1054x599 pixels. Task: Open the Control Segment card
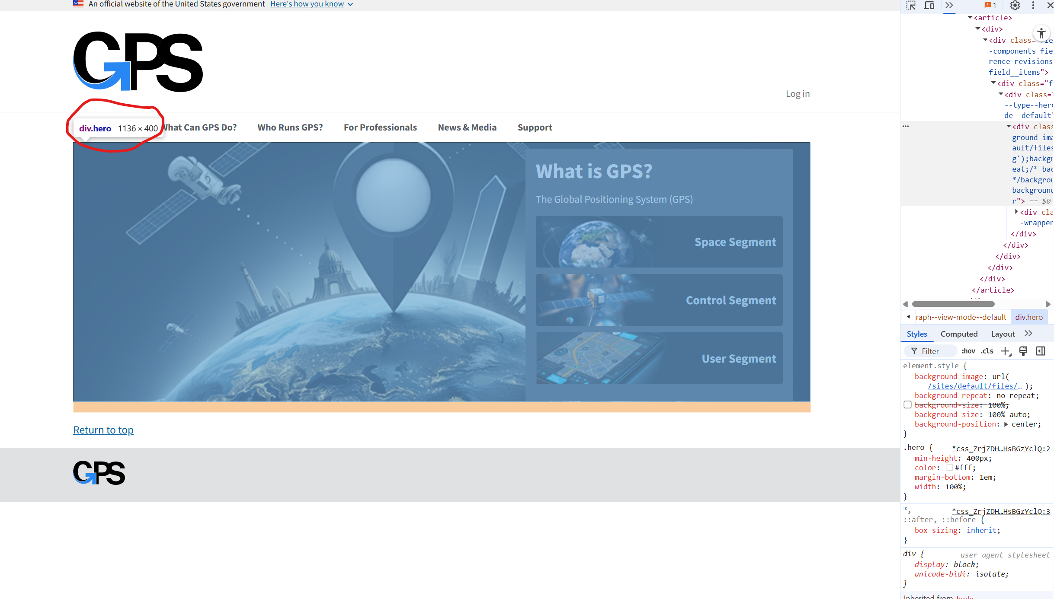point(659,300)
